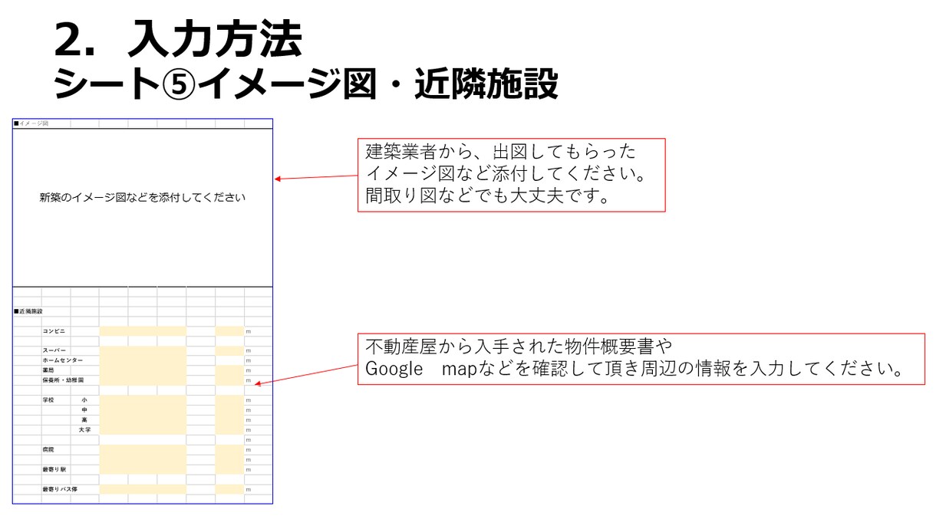
Task: Select the "小" school-level cell
Action: (84, 400)
